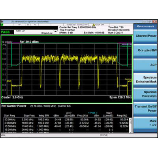The width and height of the screenshot is (158, 158).
Task: Click the Direction: Downlink label
Action: point(119,30)
